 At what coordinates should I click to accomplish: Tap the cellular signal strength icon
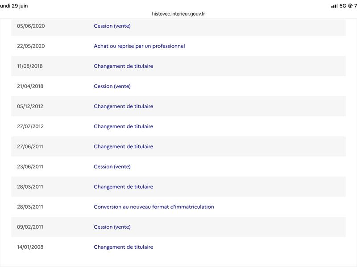334,6
